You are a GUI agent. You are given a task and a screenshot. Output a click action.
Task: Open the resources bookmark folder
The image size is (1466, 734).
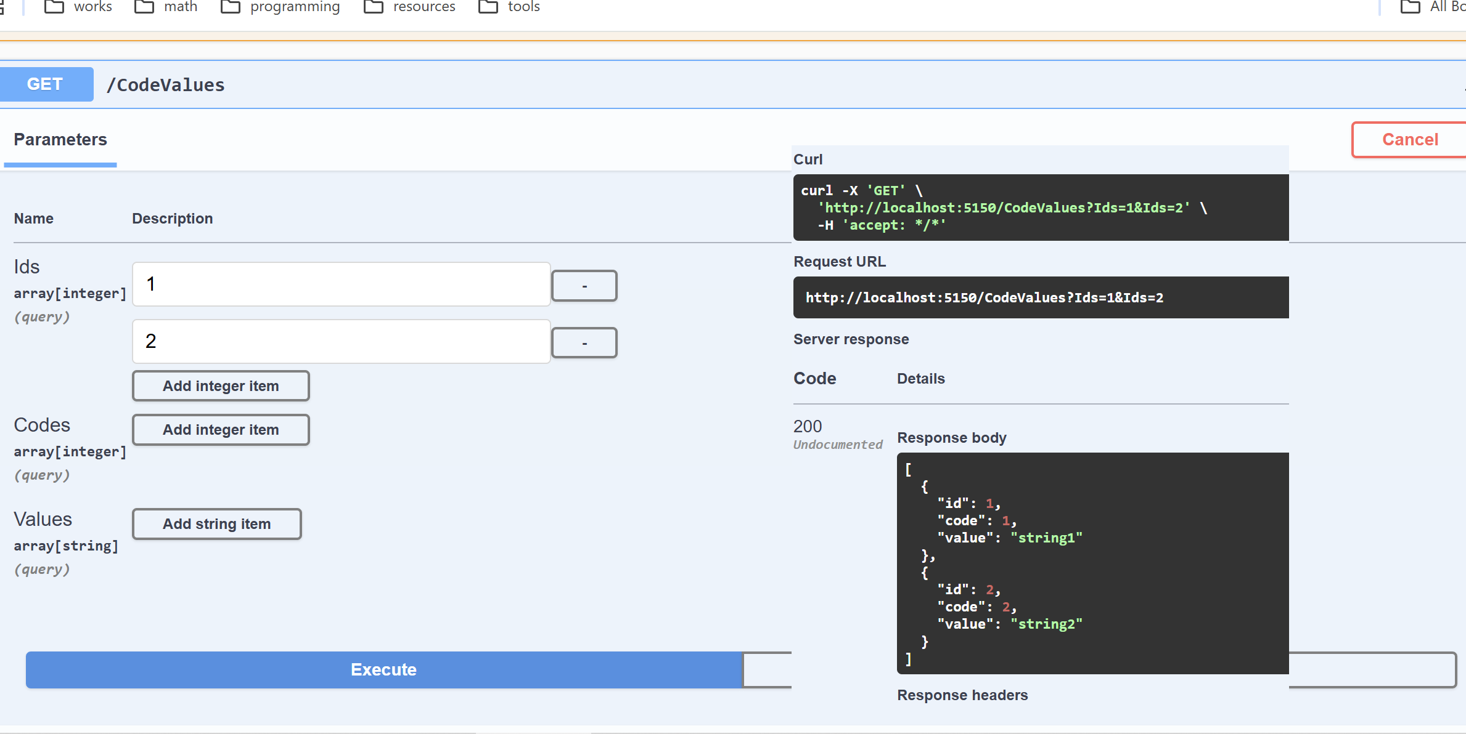pos(410,7)
